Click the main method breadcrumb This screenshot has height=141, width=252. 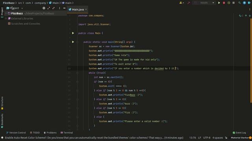pos(67,3)
